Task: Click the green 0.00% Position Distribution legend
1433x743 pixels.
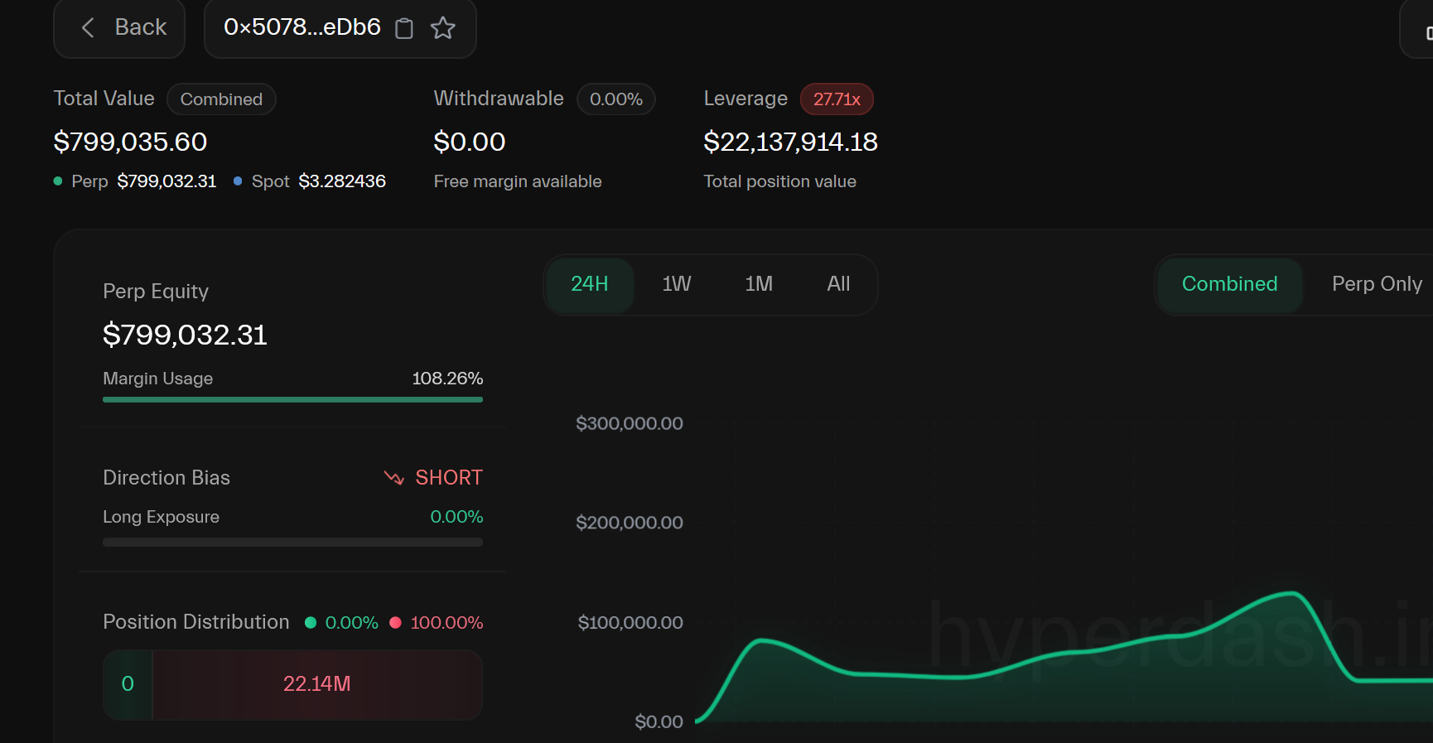Action: (342, 623)
